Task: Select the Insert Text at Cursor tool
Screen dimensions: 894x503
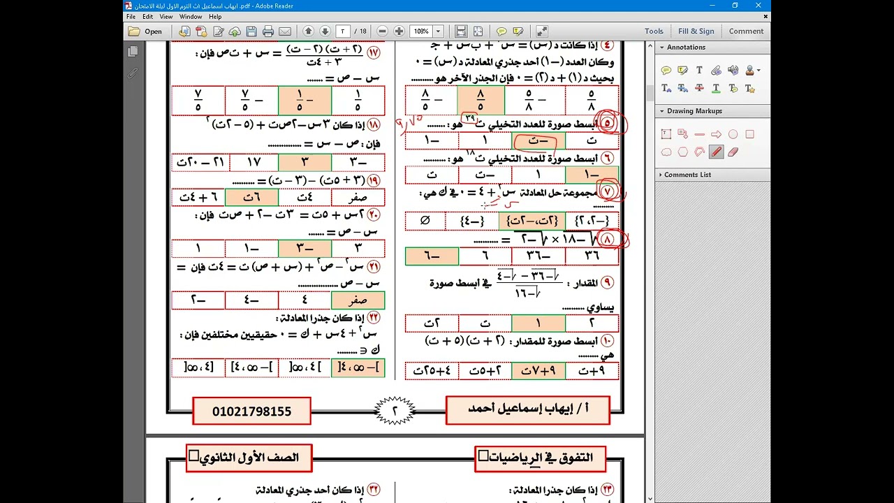Action: pos(666,89)
